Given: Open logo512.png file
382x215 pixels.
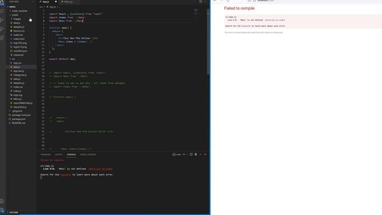Looking at the screenshot, I should click(x=20, y=47).
